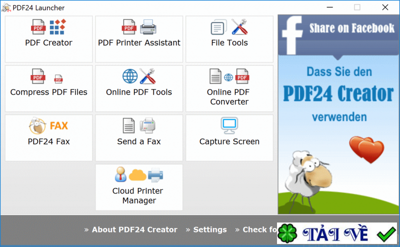Screen dimensions: 400x247
Task: Click the red PDF icon in PDF Creator
Action: click(38, 27)
